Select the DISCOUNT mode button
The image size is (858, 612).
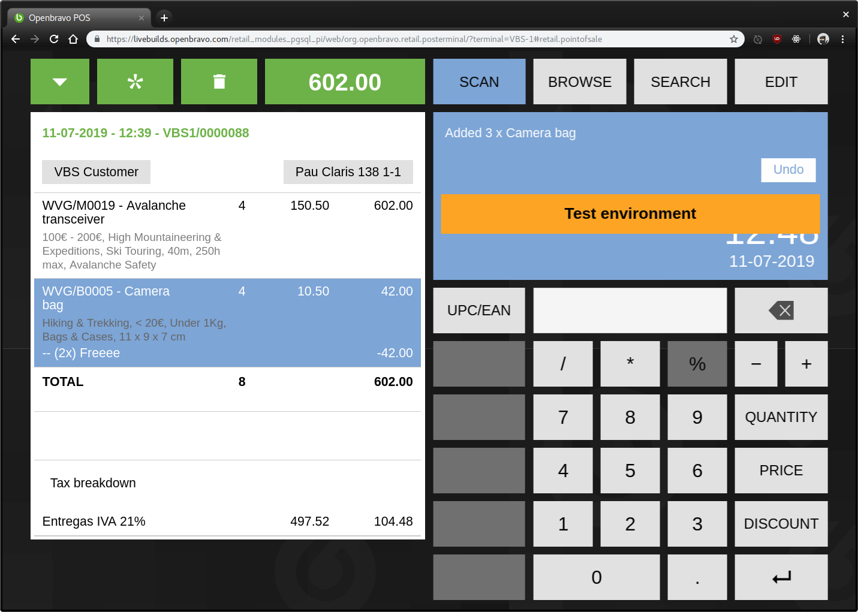[x=781, y=524]
